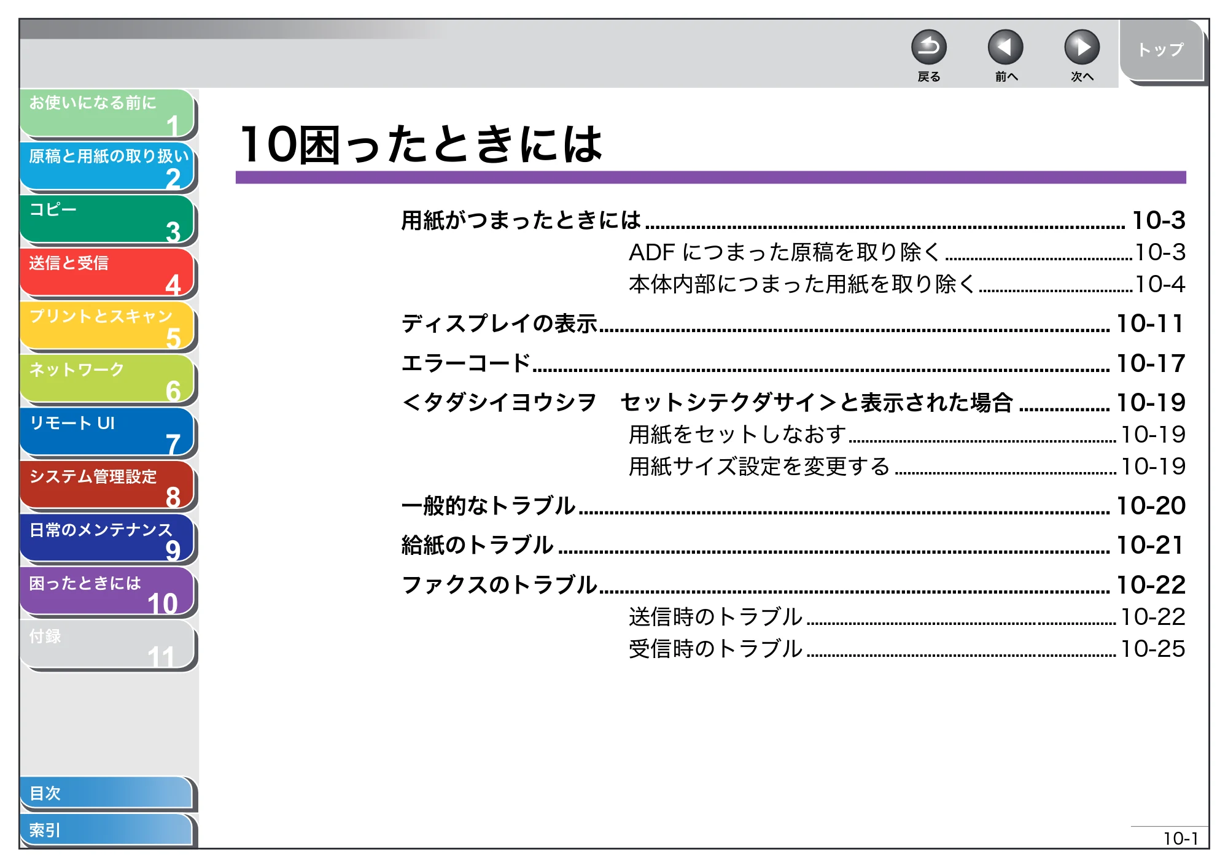Open ADF につまった原稿を取り除く link
Viewport: 1228px width, 868px height.
(907, 252)
